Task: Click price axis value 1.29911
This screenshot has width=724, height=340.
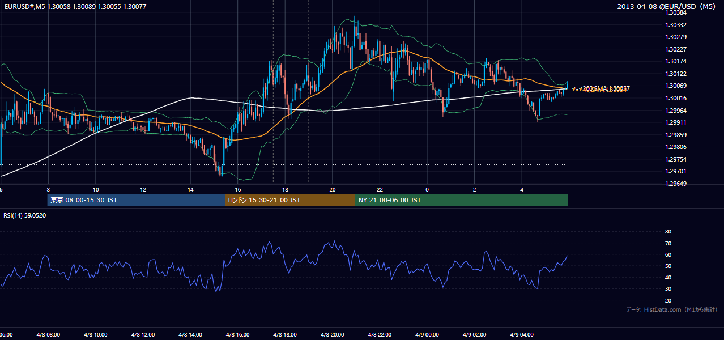Action: point(676,122)
